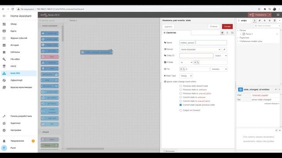This screenshot has height=158, width=282.
Task: Click the Удалить delete button
Action: [168, 26]
